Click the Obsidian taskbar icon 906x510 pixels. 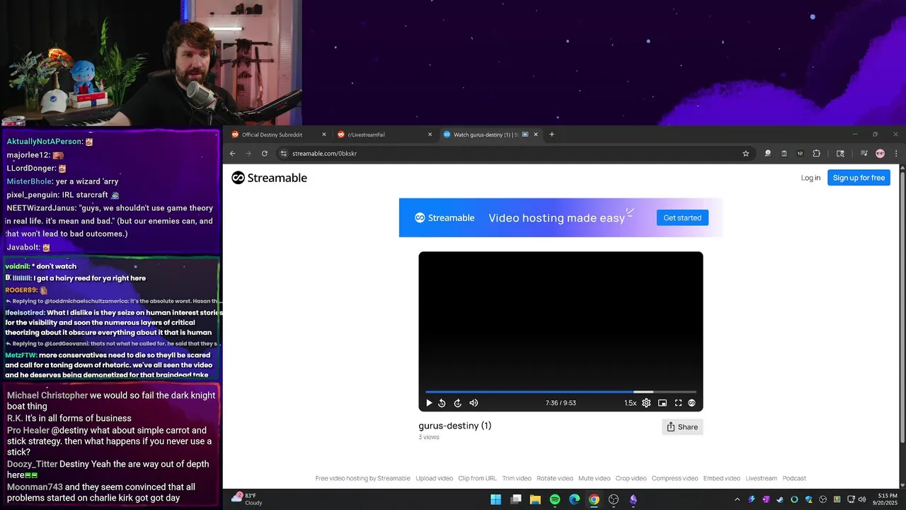[633, 499]
